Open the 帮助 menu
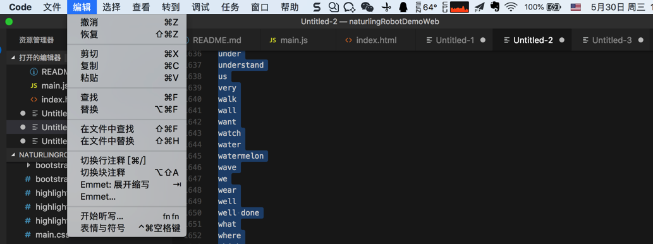This screenshot has width=653, height=244. [x=290, y=7]
